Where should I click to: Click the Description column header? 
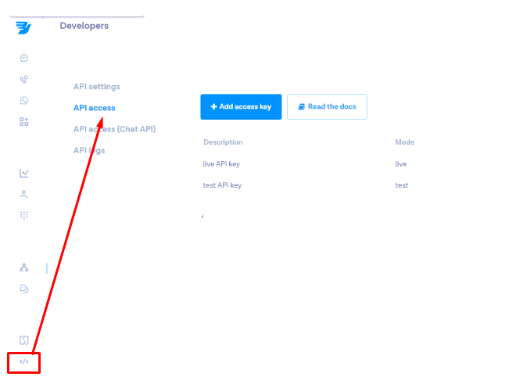[223, 142]
